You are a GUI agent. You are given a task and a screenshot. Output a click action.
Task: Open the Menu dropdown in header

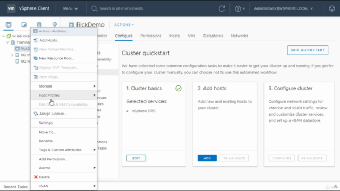[x=71, y=8]
